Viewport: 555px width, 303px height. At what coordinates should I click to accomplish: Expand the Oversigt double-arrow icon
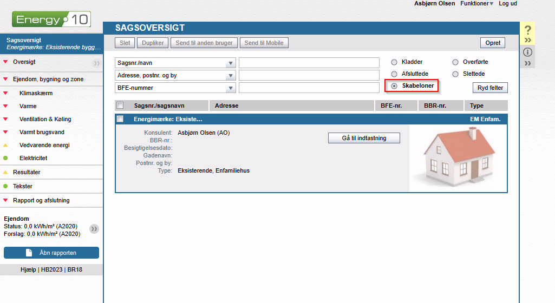(96, 63)
